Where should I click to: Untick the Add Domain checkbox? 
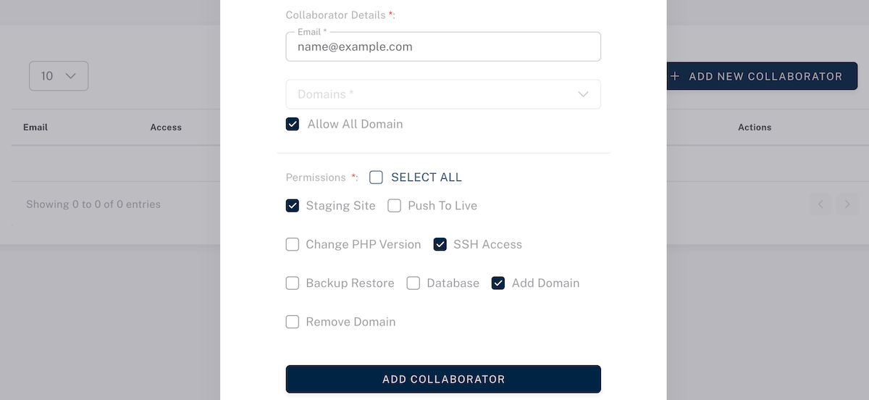coord(498,283)
